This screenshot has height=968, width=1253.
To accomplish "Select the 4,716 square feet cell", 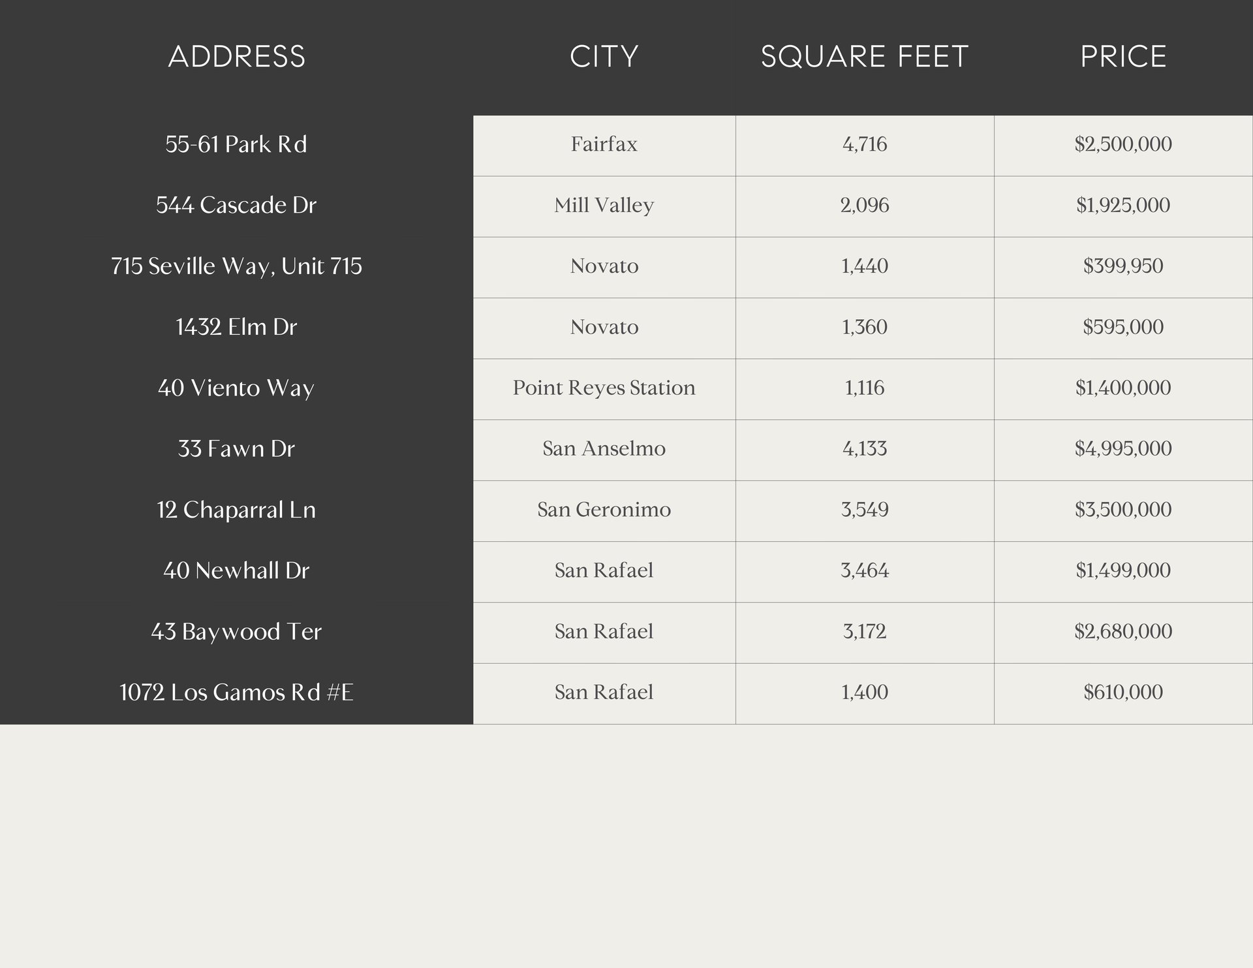I will point(864,144).
